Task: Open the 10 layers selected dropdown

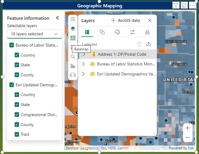Action: click(x=34, y=34)
